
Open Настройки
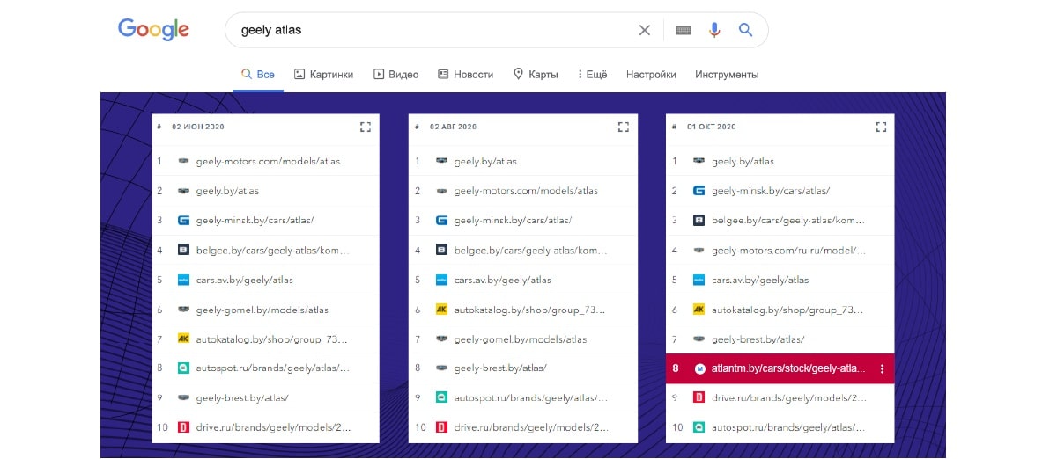coord(651,75)
